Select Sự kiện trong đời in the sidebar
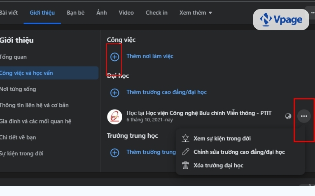 pos(22,154)
